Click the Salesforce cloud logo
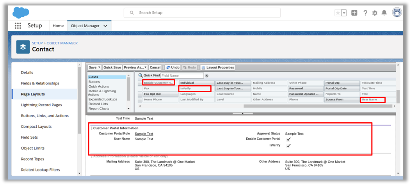The image size is (411, 185). 21,12
